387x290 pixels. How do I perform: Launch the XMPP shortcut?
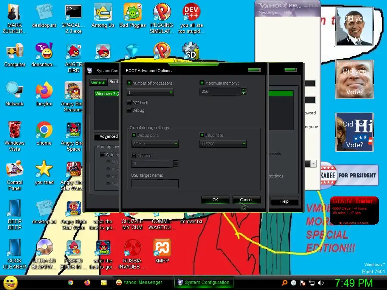pos(162,251)
